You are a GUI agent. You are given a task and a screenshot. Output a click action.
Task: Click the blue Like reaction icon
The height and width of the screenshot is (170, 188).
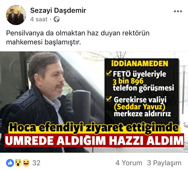10,163
